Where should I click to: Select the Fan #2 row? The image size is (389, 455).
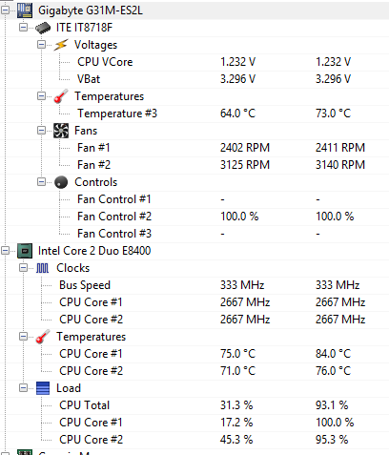194,165
